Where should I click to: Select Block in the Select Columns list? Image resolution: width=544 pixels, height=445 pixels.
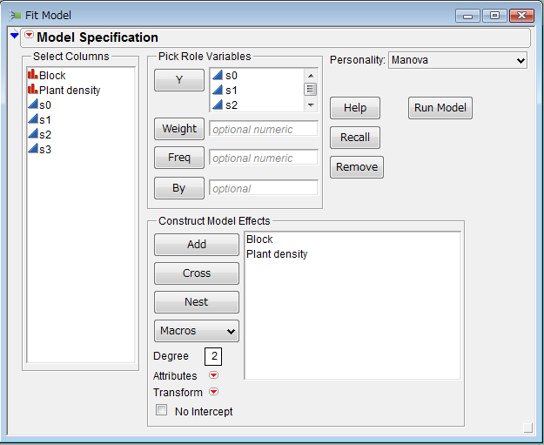point(52,75)
